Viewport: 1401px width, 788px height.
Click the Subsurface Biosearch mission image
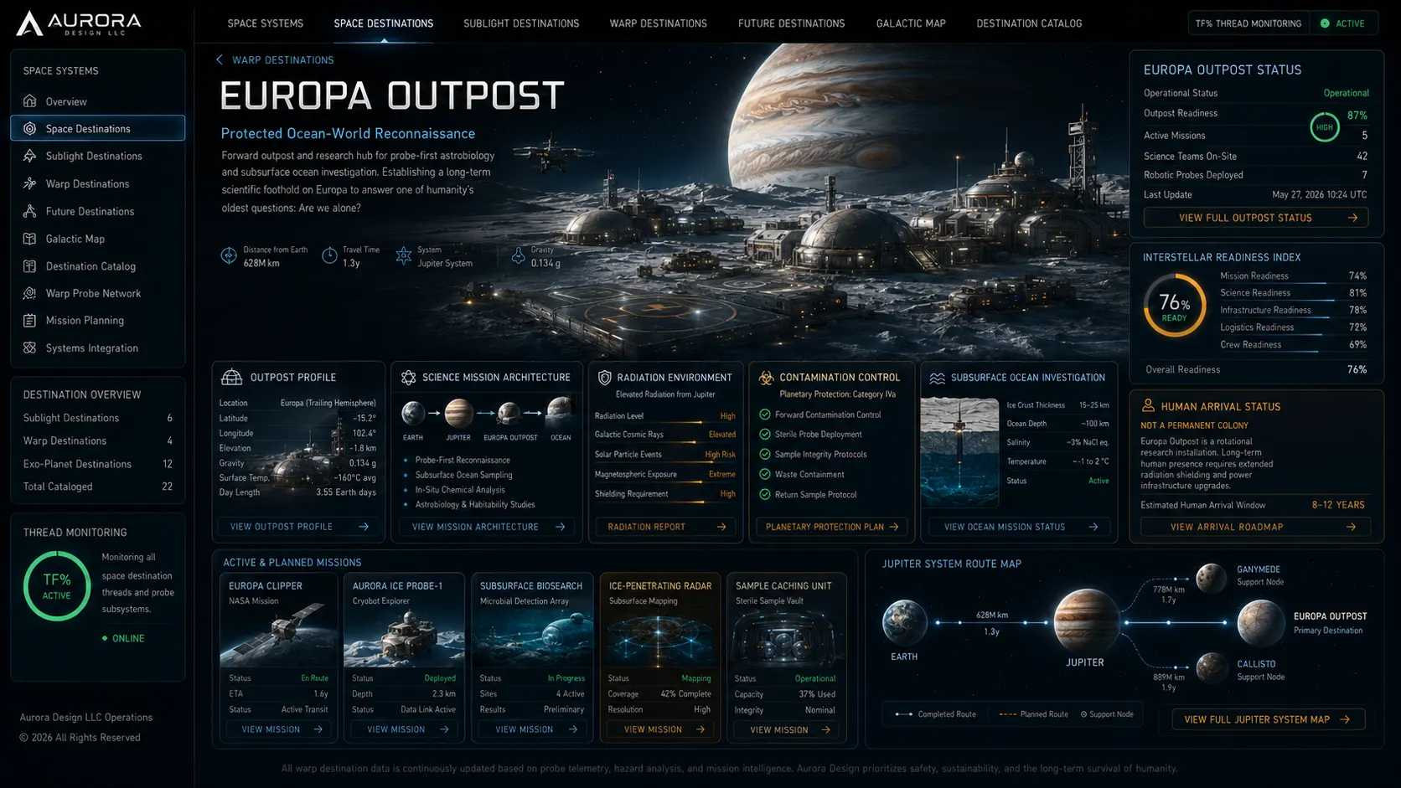(531, 638)
